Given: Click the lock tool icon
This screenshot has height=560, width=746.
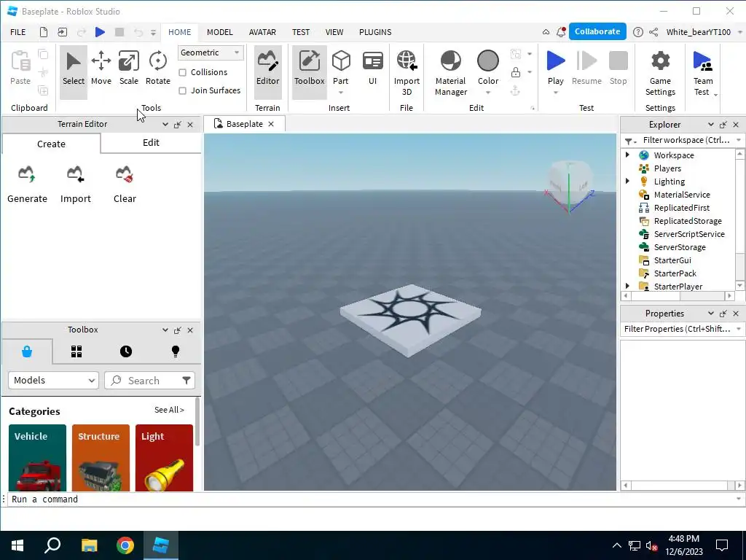Looking at the screenshot, I should pyautogui.click(x=515, y=72).
